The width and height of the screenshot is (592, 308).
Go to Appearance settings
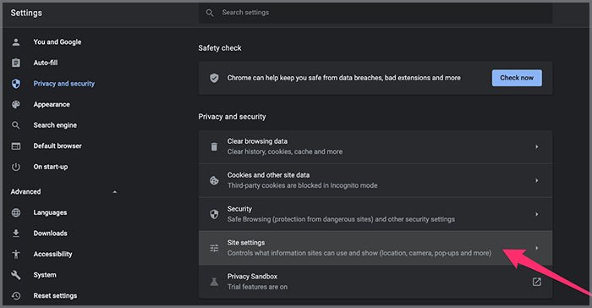tap(52, 104)
